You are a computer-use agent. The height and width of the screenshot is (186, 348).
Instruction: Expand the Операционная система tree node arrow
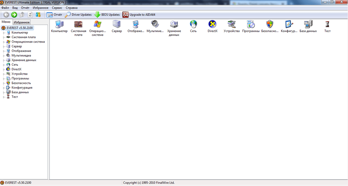pos(4,42)
